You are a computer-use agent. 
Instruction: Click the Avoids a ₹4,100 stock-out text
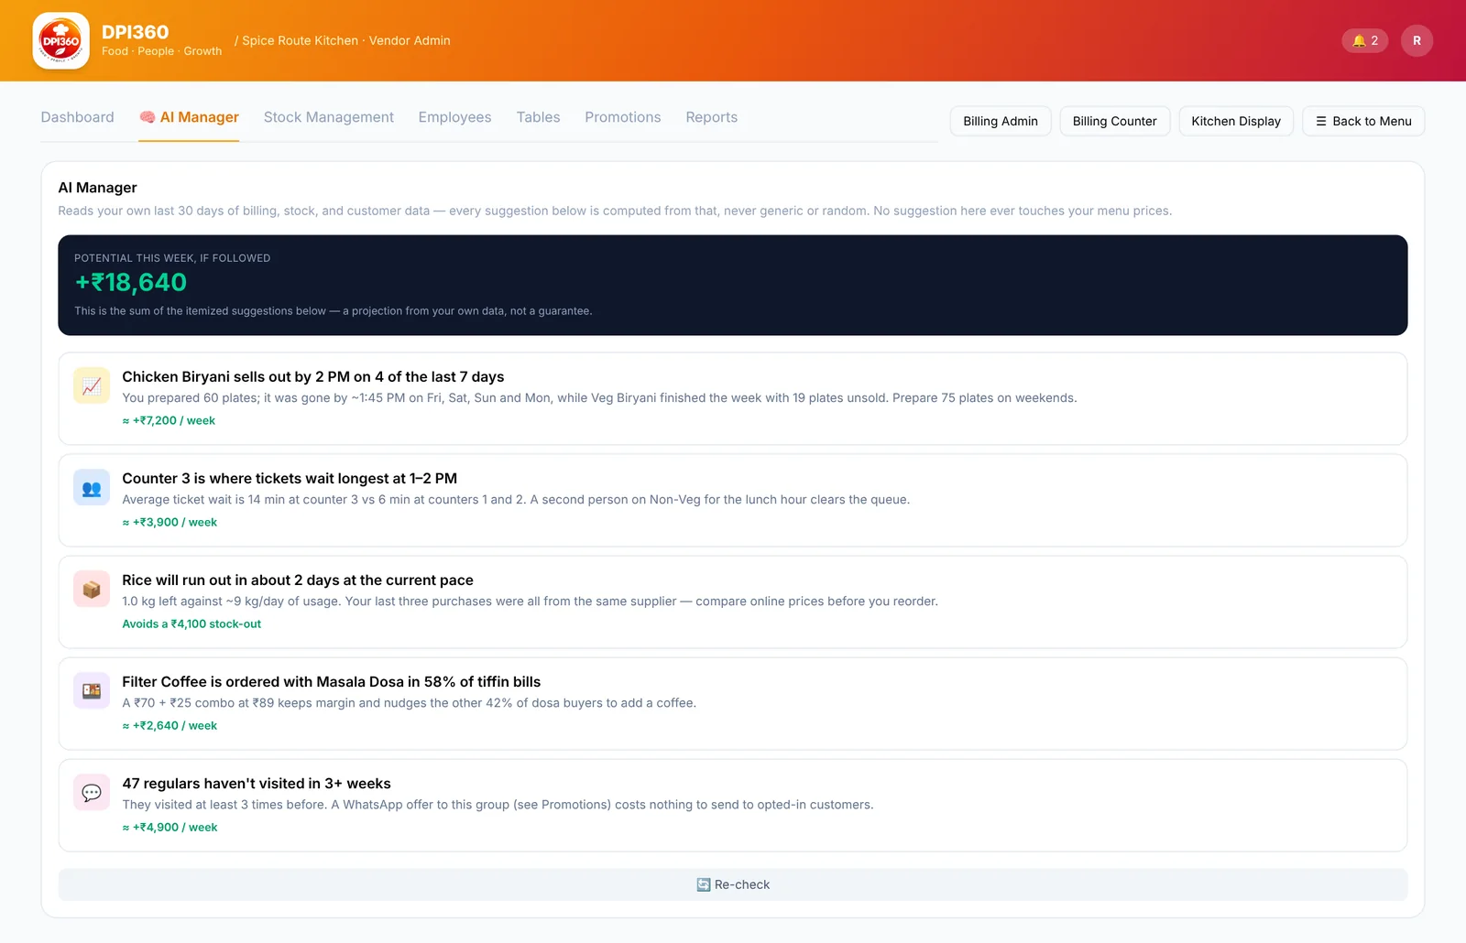[191, 623]
